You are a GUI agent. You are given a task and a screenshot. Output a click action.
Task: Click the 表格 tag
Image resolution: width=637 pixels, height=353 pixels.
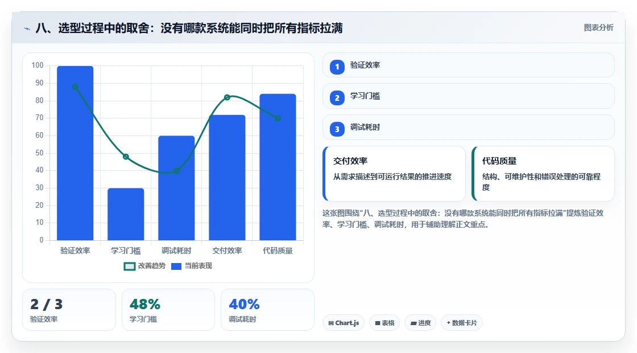pos(384,323)
